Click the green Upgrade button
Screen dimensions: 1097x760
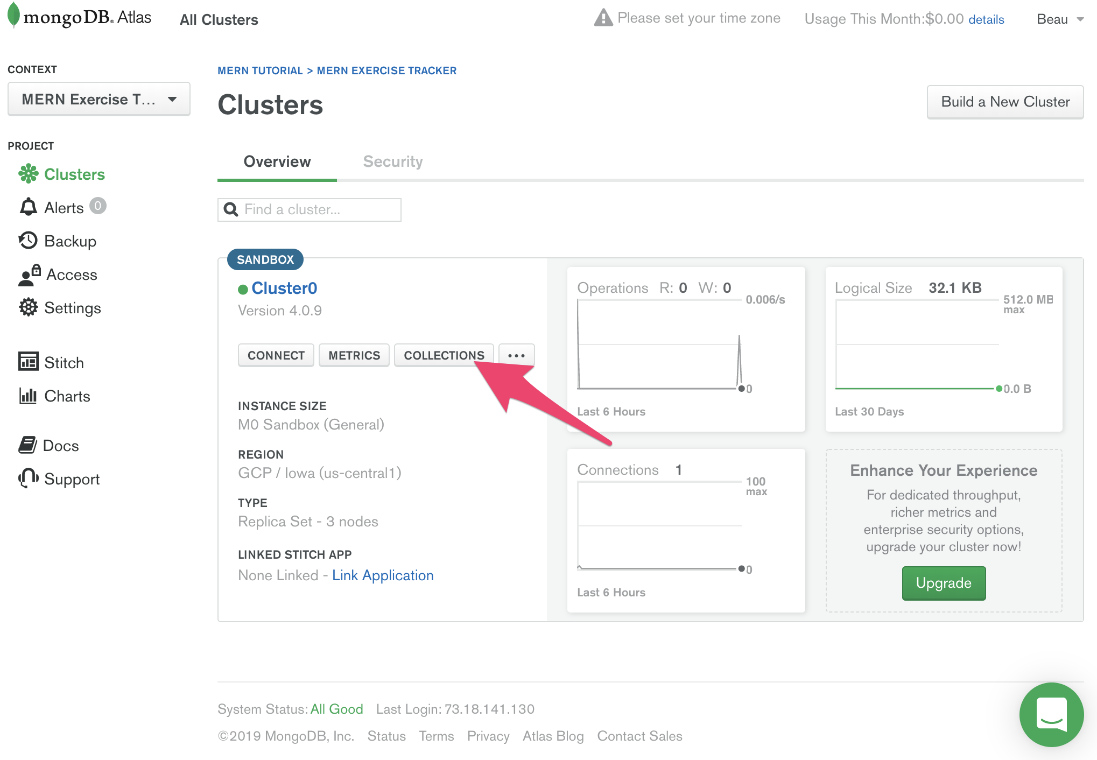(943, 583)
